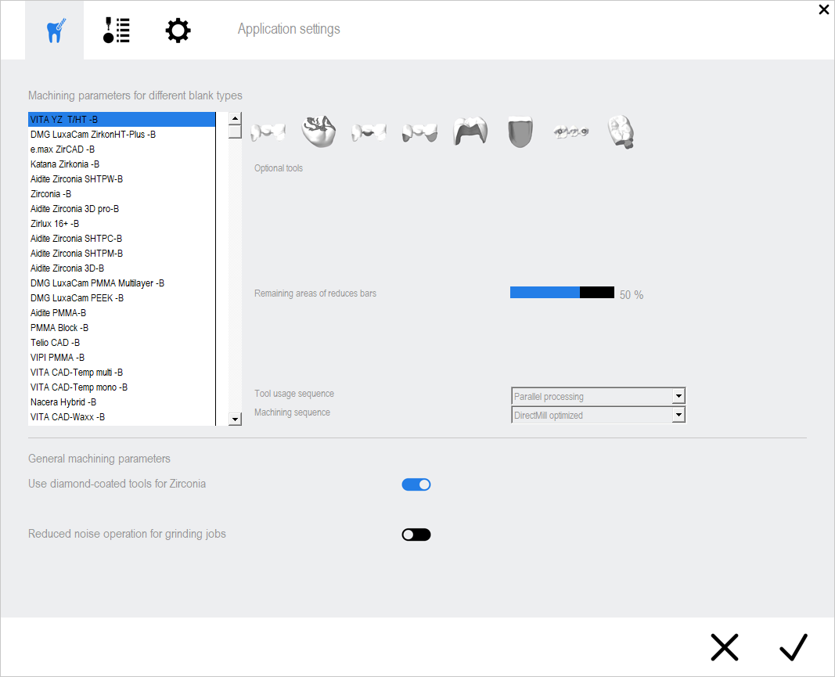
Task: Select DMG LuxaCam PEEK -B blank
Action: point(121,298)
